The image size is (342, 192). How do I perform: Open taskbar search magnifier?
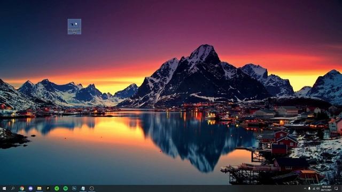(x=13, y=188)
